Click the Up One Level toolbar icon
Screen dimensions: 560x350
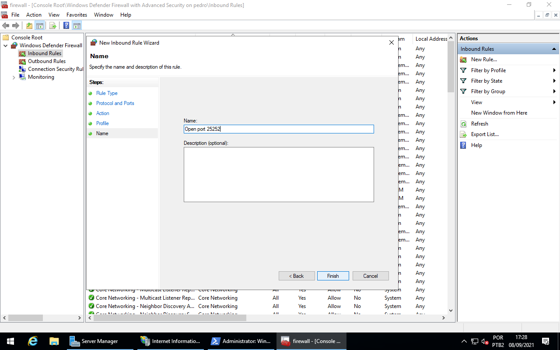click(x=29, y=25)
